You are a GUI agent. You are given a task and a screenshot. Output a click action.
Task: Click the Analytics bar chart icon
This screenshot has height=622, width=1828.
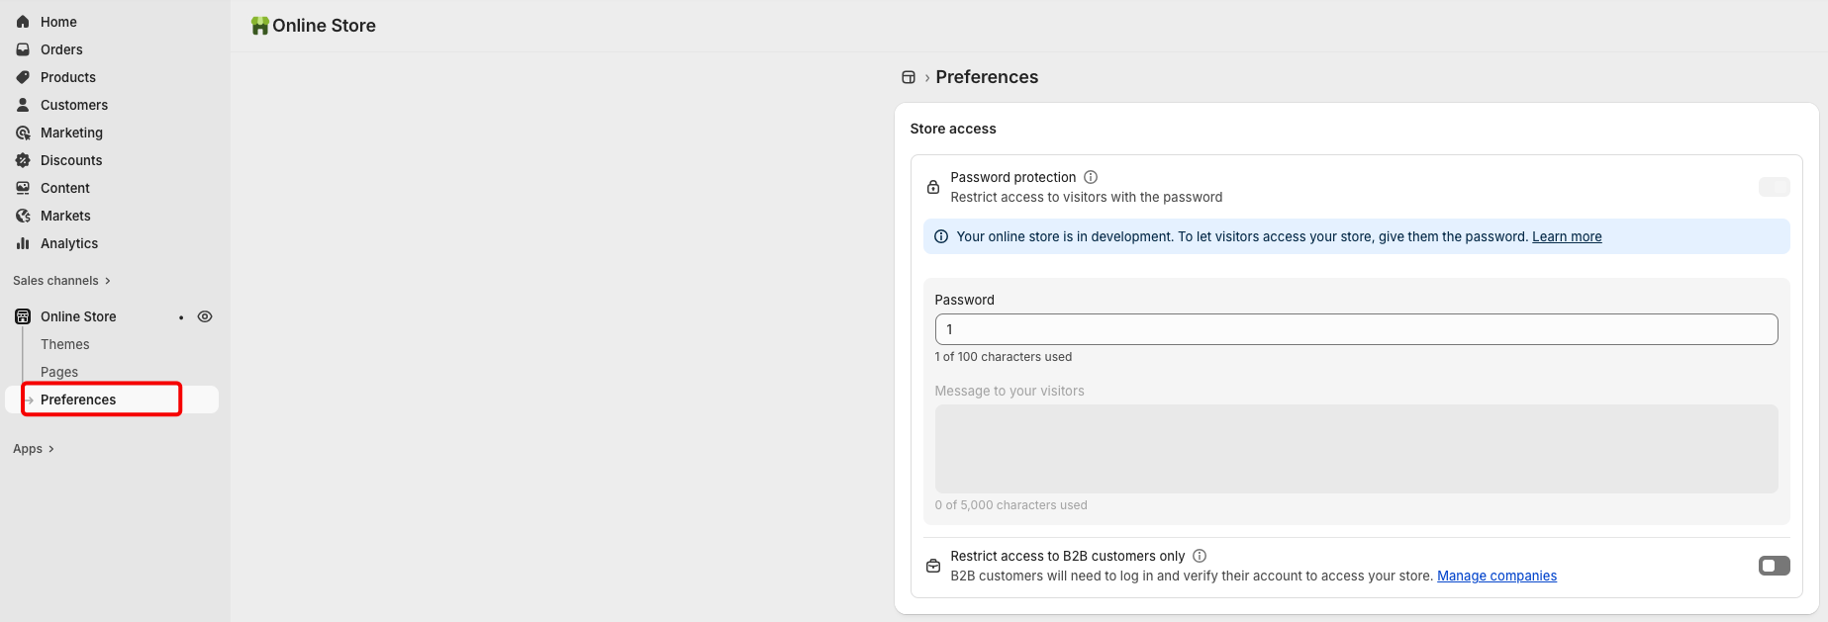[23, 243]
